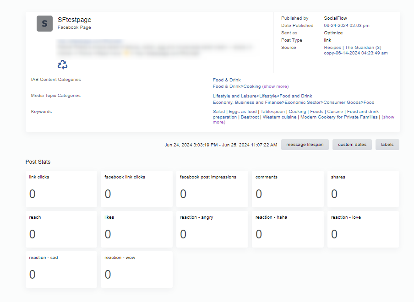414x302 pixels.
Task: Click the Food & Drink category link
Action: pyautogui.click(x=227, y=80)
